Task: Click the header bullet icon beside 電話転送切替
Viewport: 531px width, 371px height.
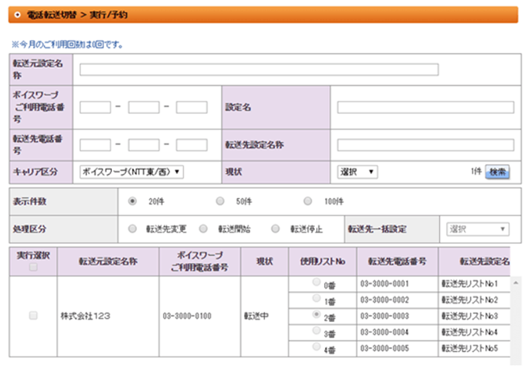Action: click(17, 15)
